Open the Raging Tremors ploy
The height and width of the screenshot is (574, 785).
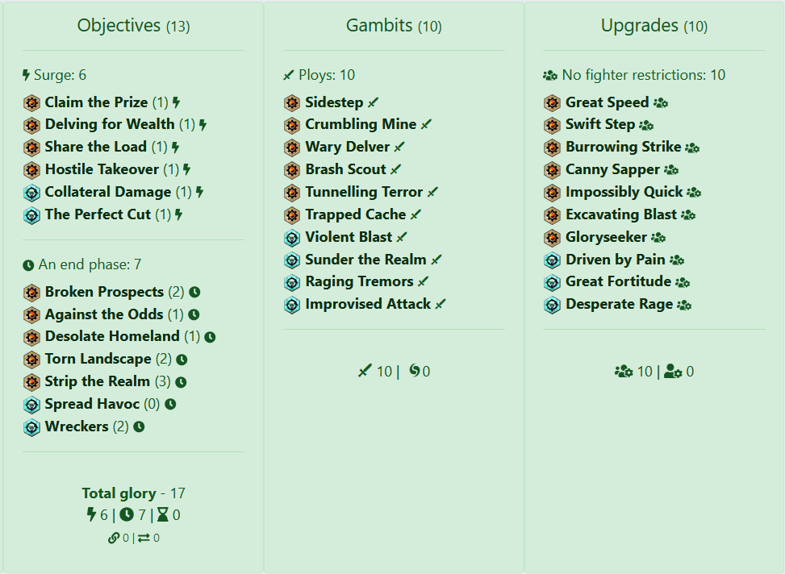(359, 281)
